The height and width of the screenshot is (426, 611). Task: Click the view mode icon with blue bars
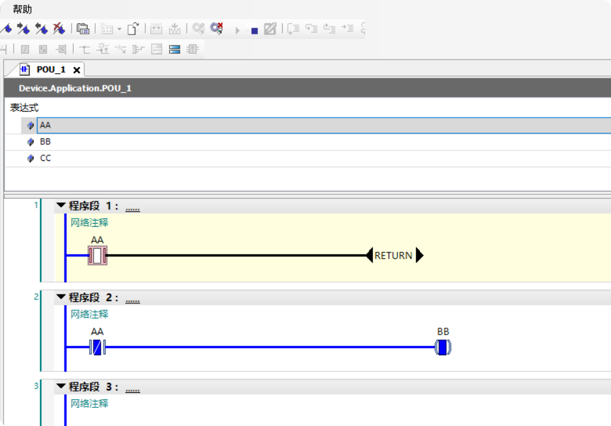coord(175,49)
